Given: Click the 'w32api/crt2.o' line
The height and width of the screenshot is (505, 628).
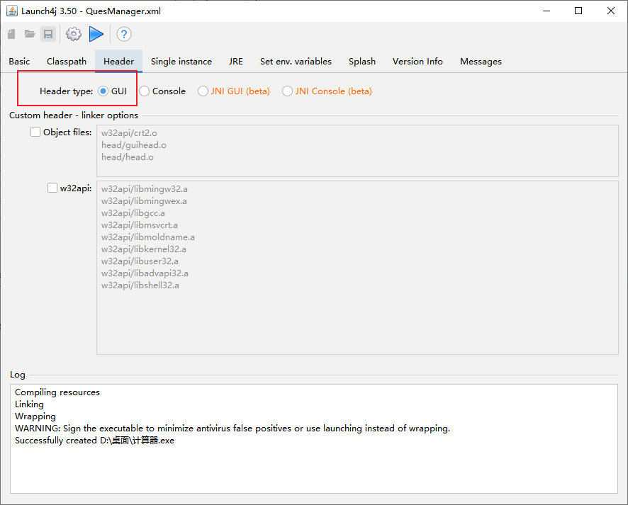Looking at the screenshot, I should point(129,133).
